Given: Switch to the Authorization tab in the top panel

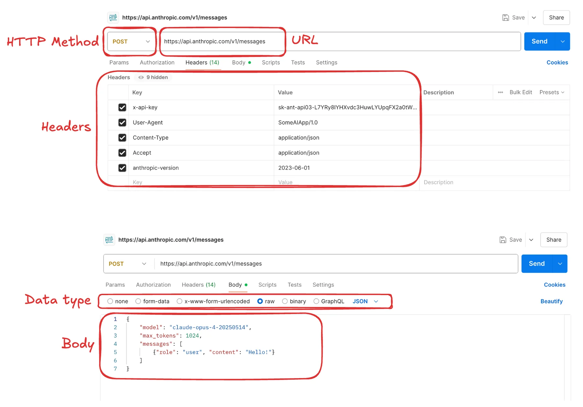Looking at the screenshot, I should pos(157,63).
